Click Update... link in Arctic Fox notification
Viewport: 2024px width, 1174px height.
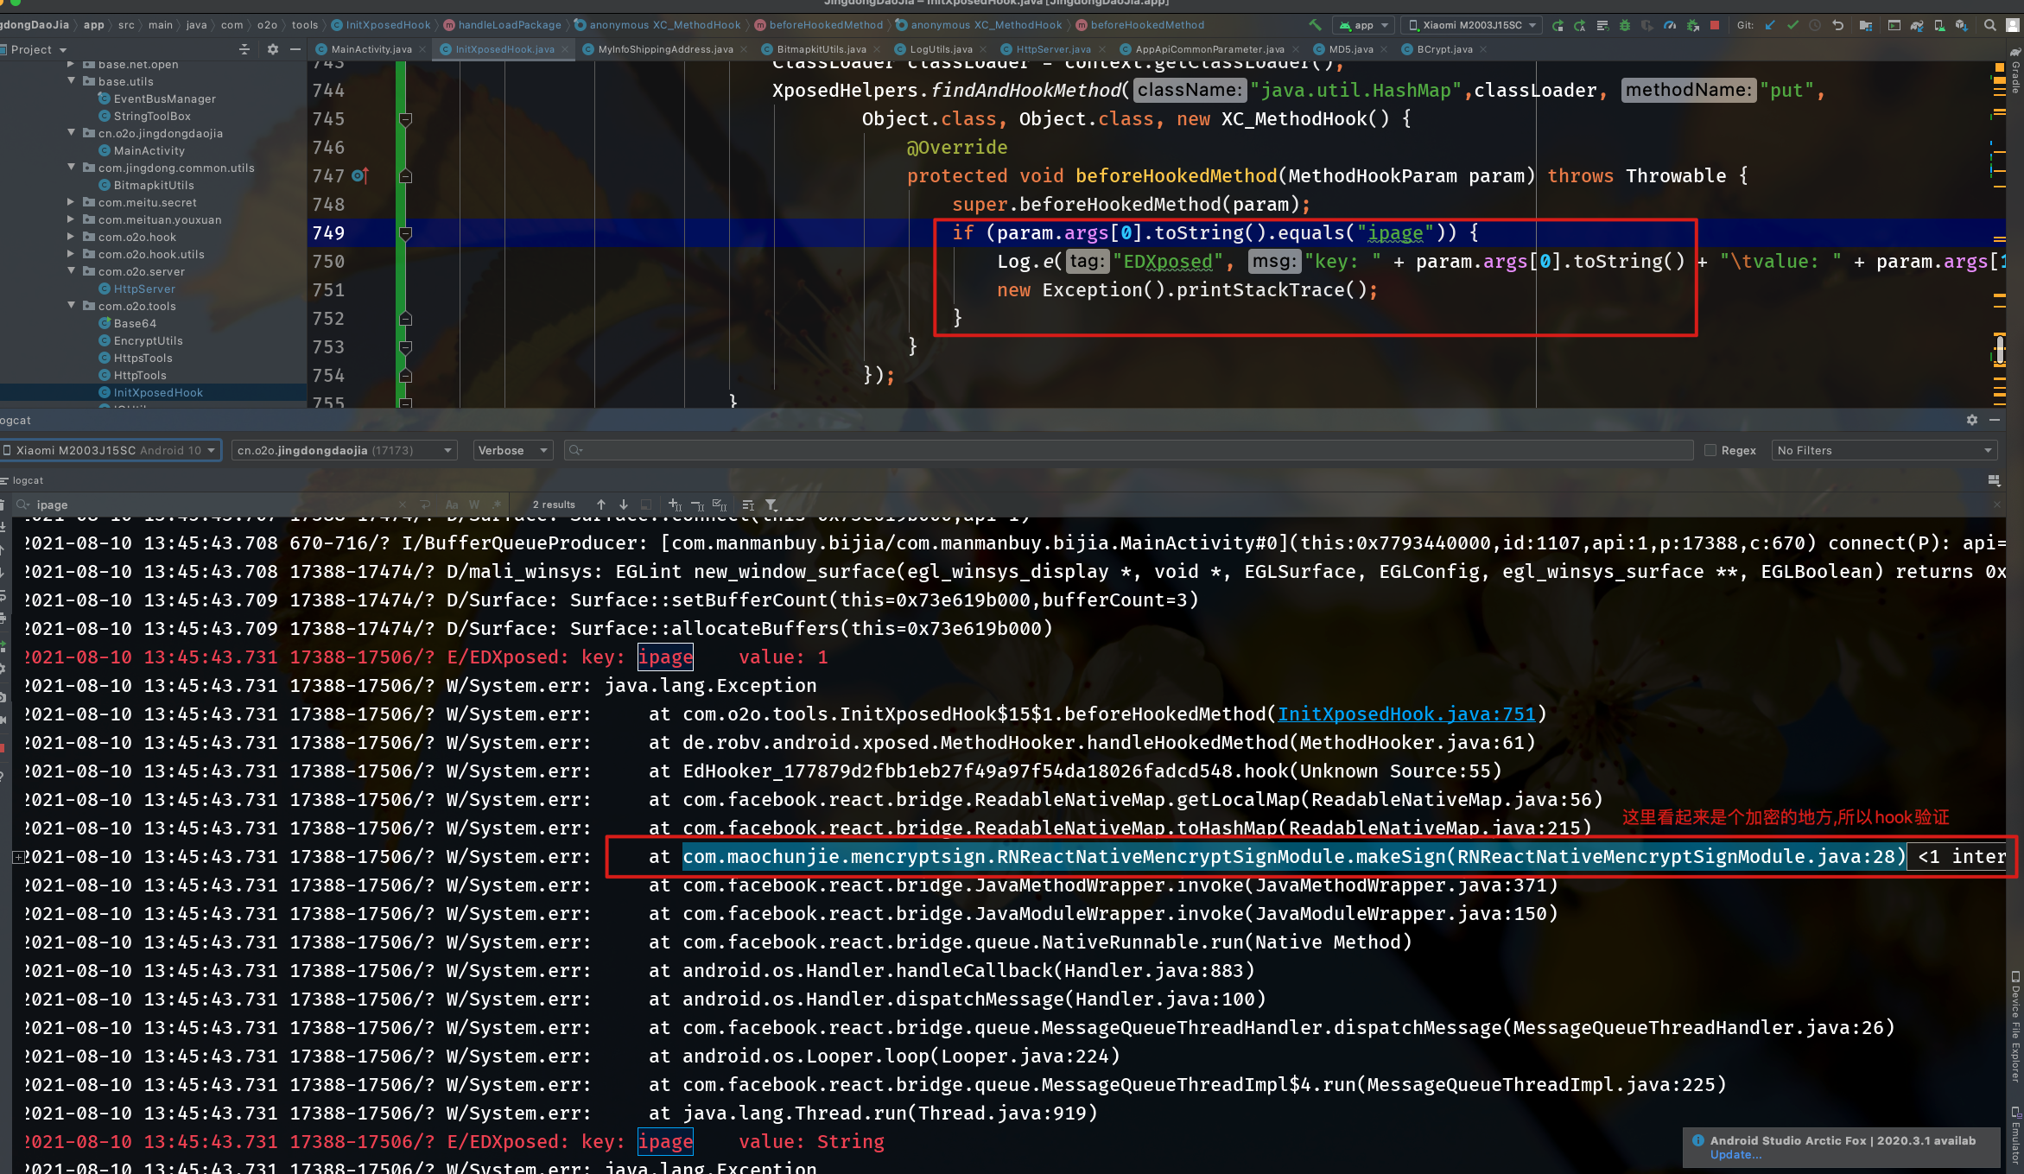coord(1735,1155)
